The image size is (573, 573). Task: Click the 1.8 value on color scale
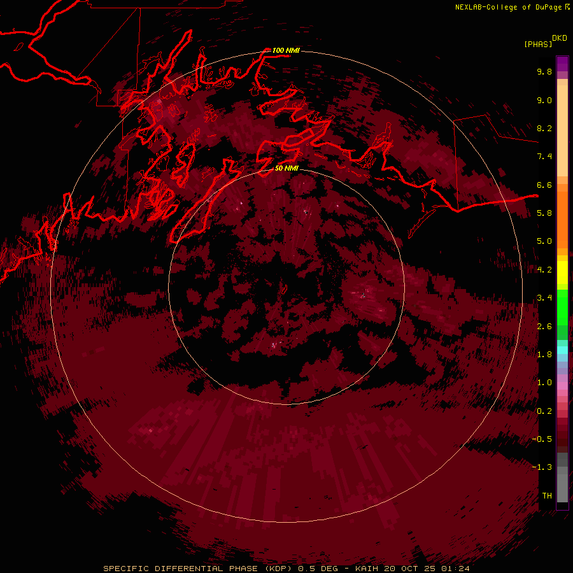544,355
